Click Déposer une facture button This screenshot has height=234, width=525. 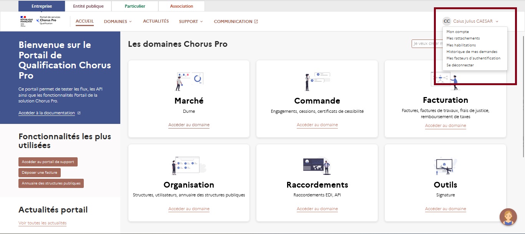click(x=40, y=172)
